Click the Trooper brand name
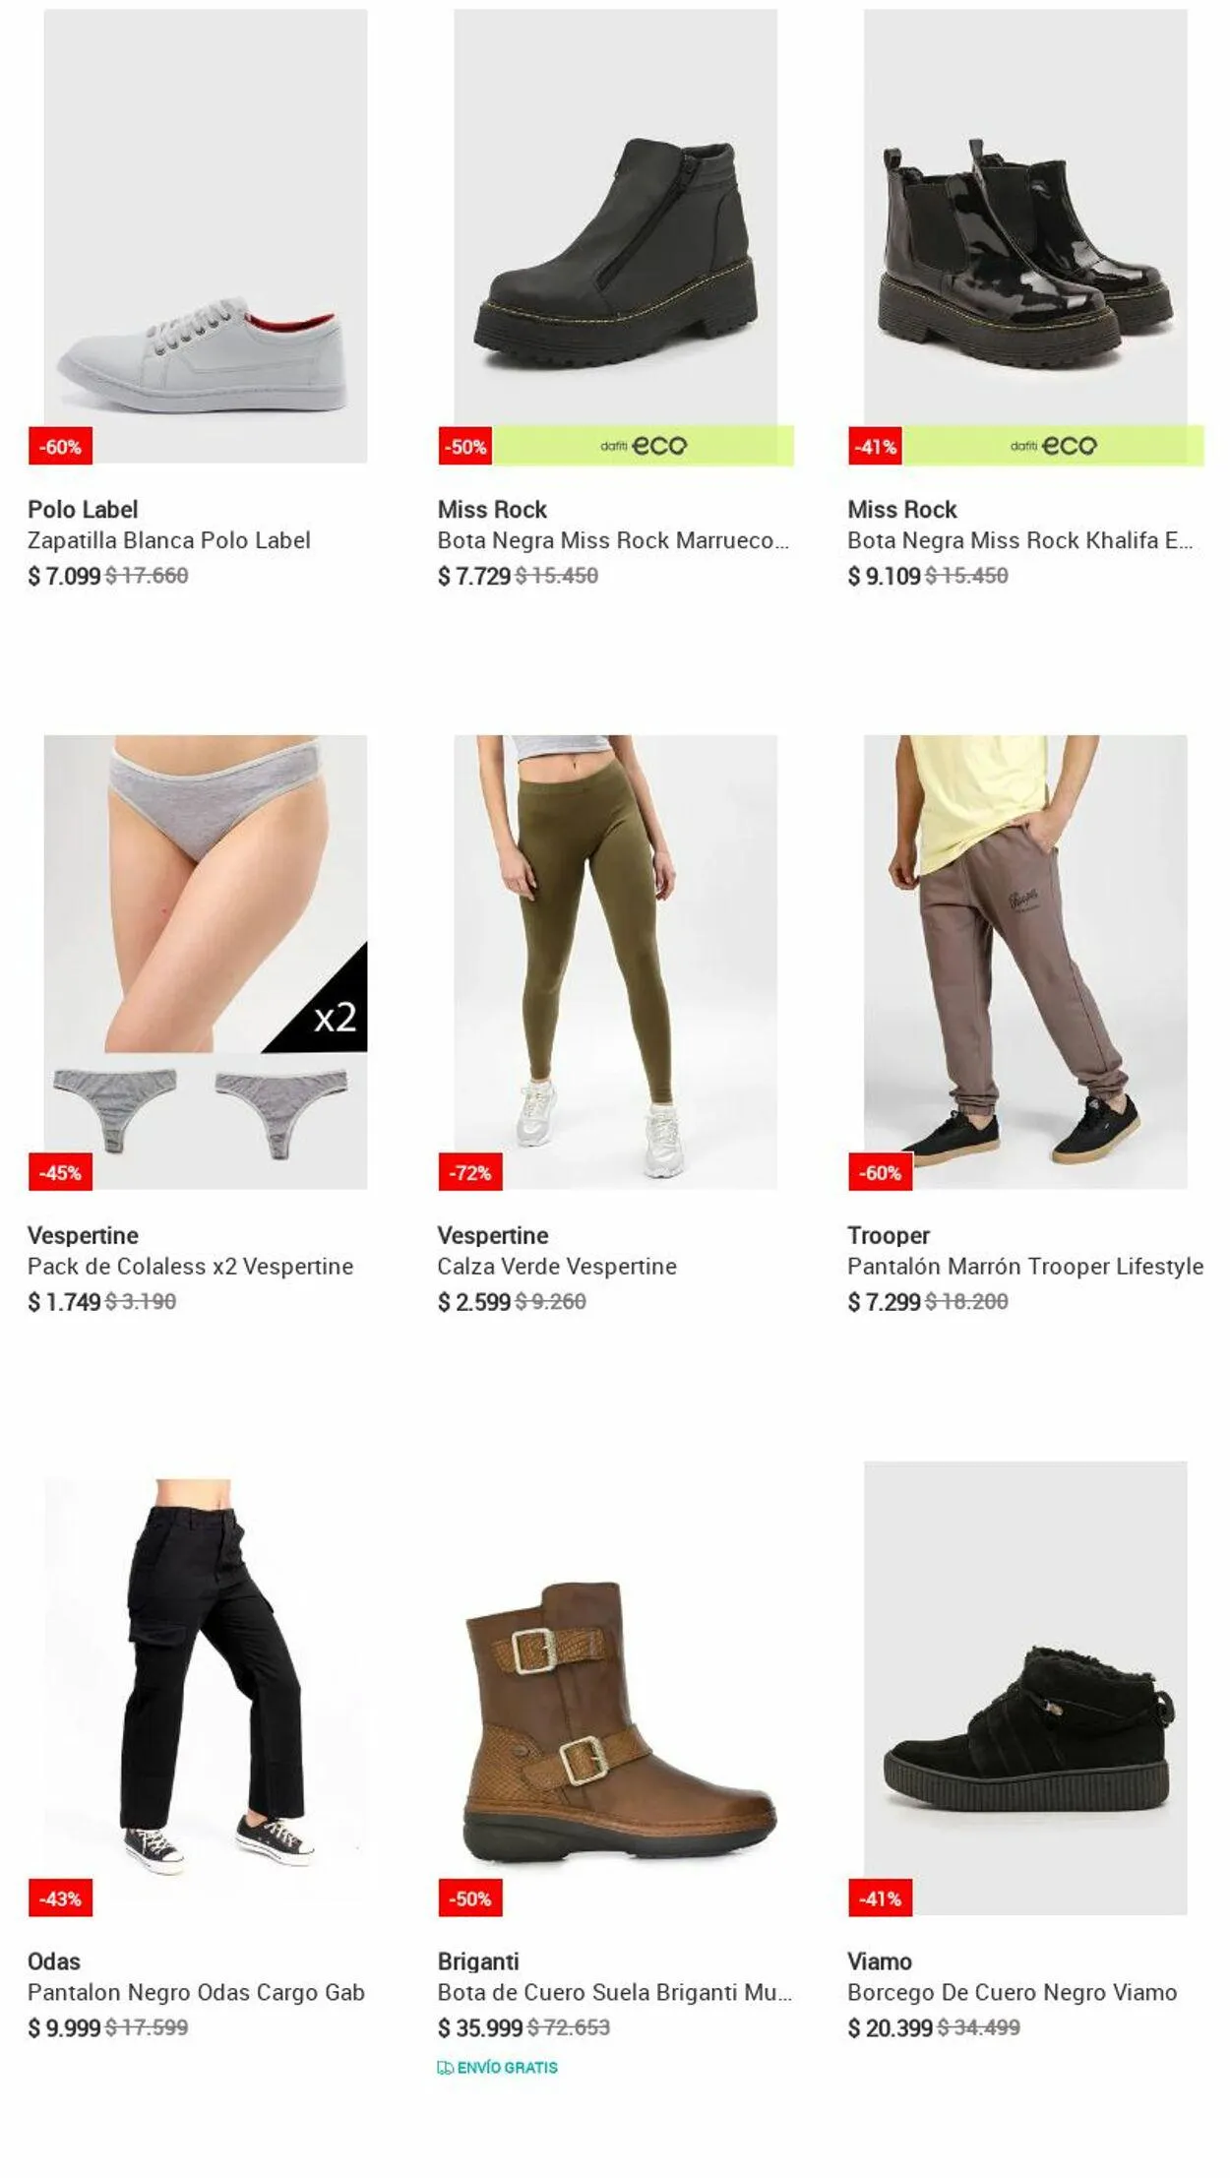 [889, 1235]
